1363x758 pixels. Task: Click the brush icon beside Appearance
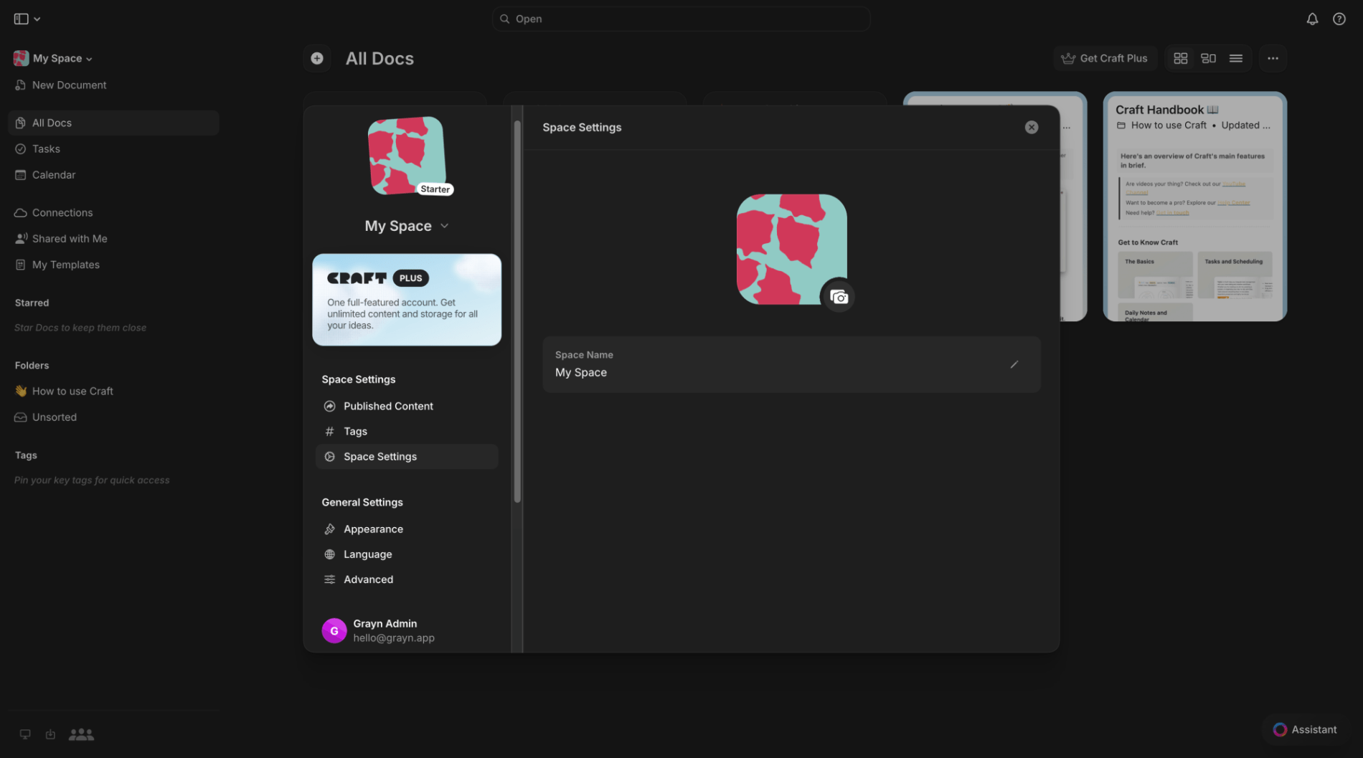click(329, 529)
